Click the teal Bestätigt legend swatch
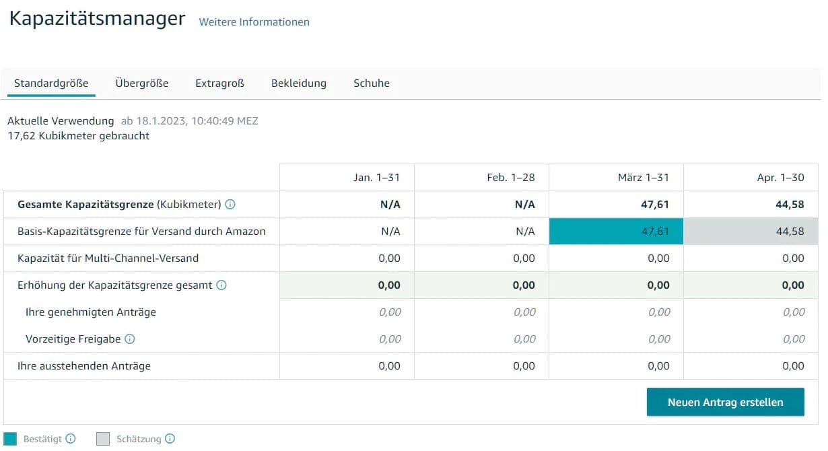 10,439
